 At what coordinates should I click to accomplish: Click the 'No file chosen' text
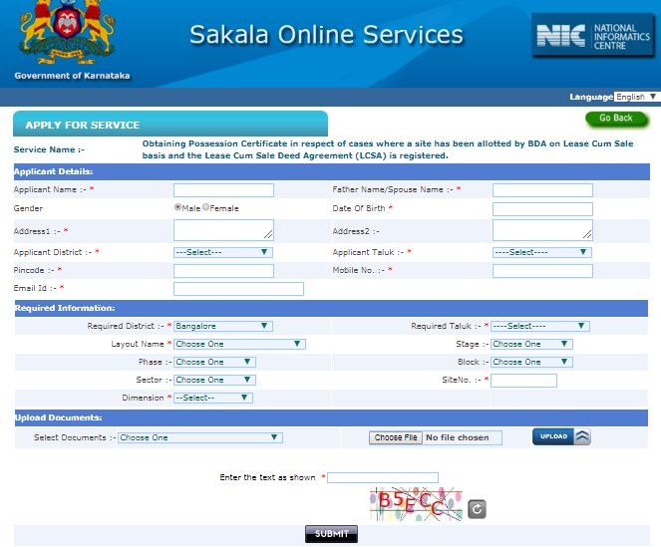tap(458, 437)
